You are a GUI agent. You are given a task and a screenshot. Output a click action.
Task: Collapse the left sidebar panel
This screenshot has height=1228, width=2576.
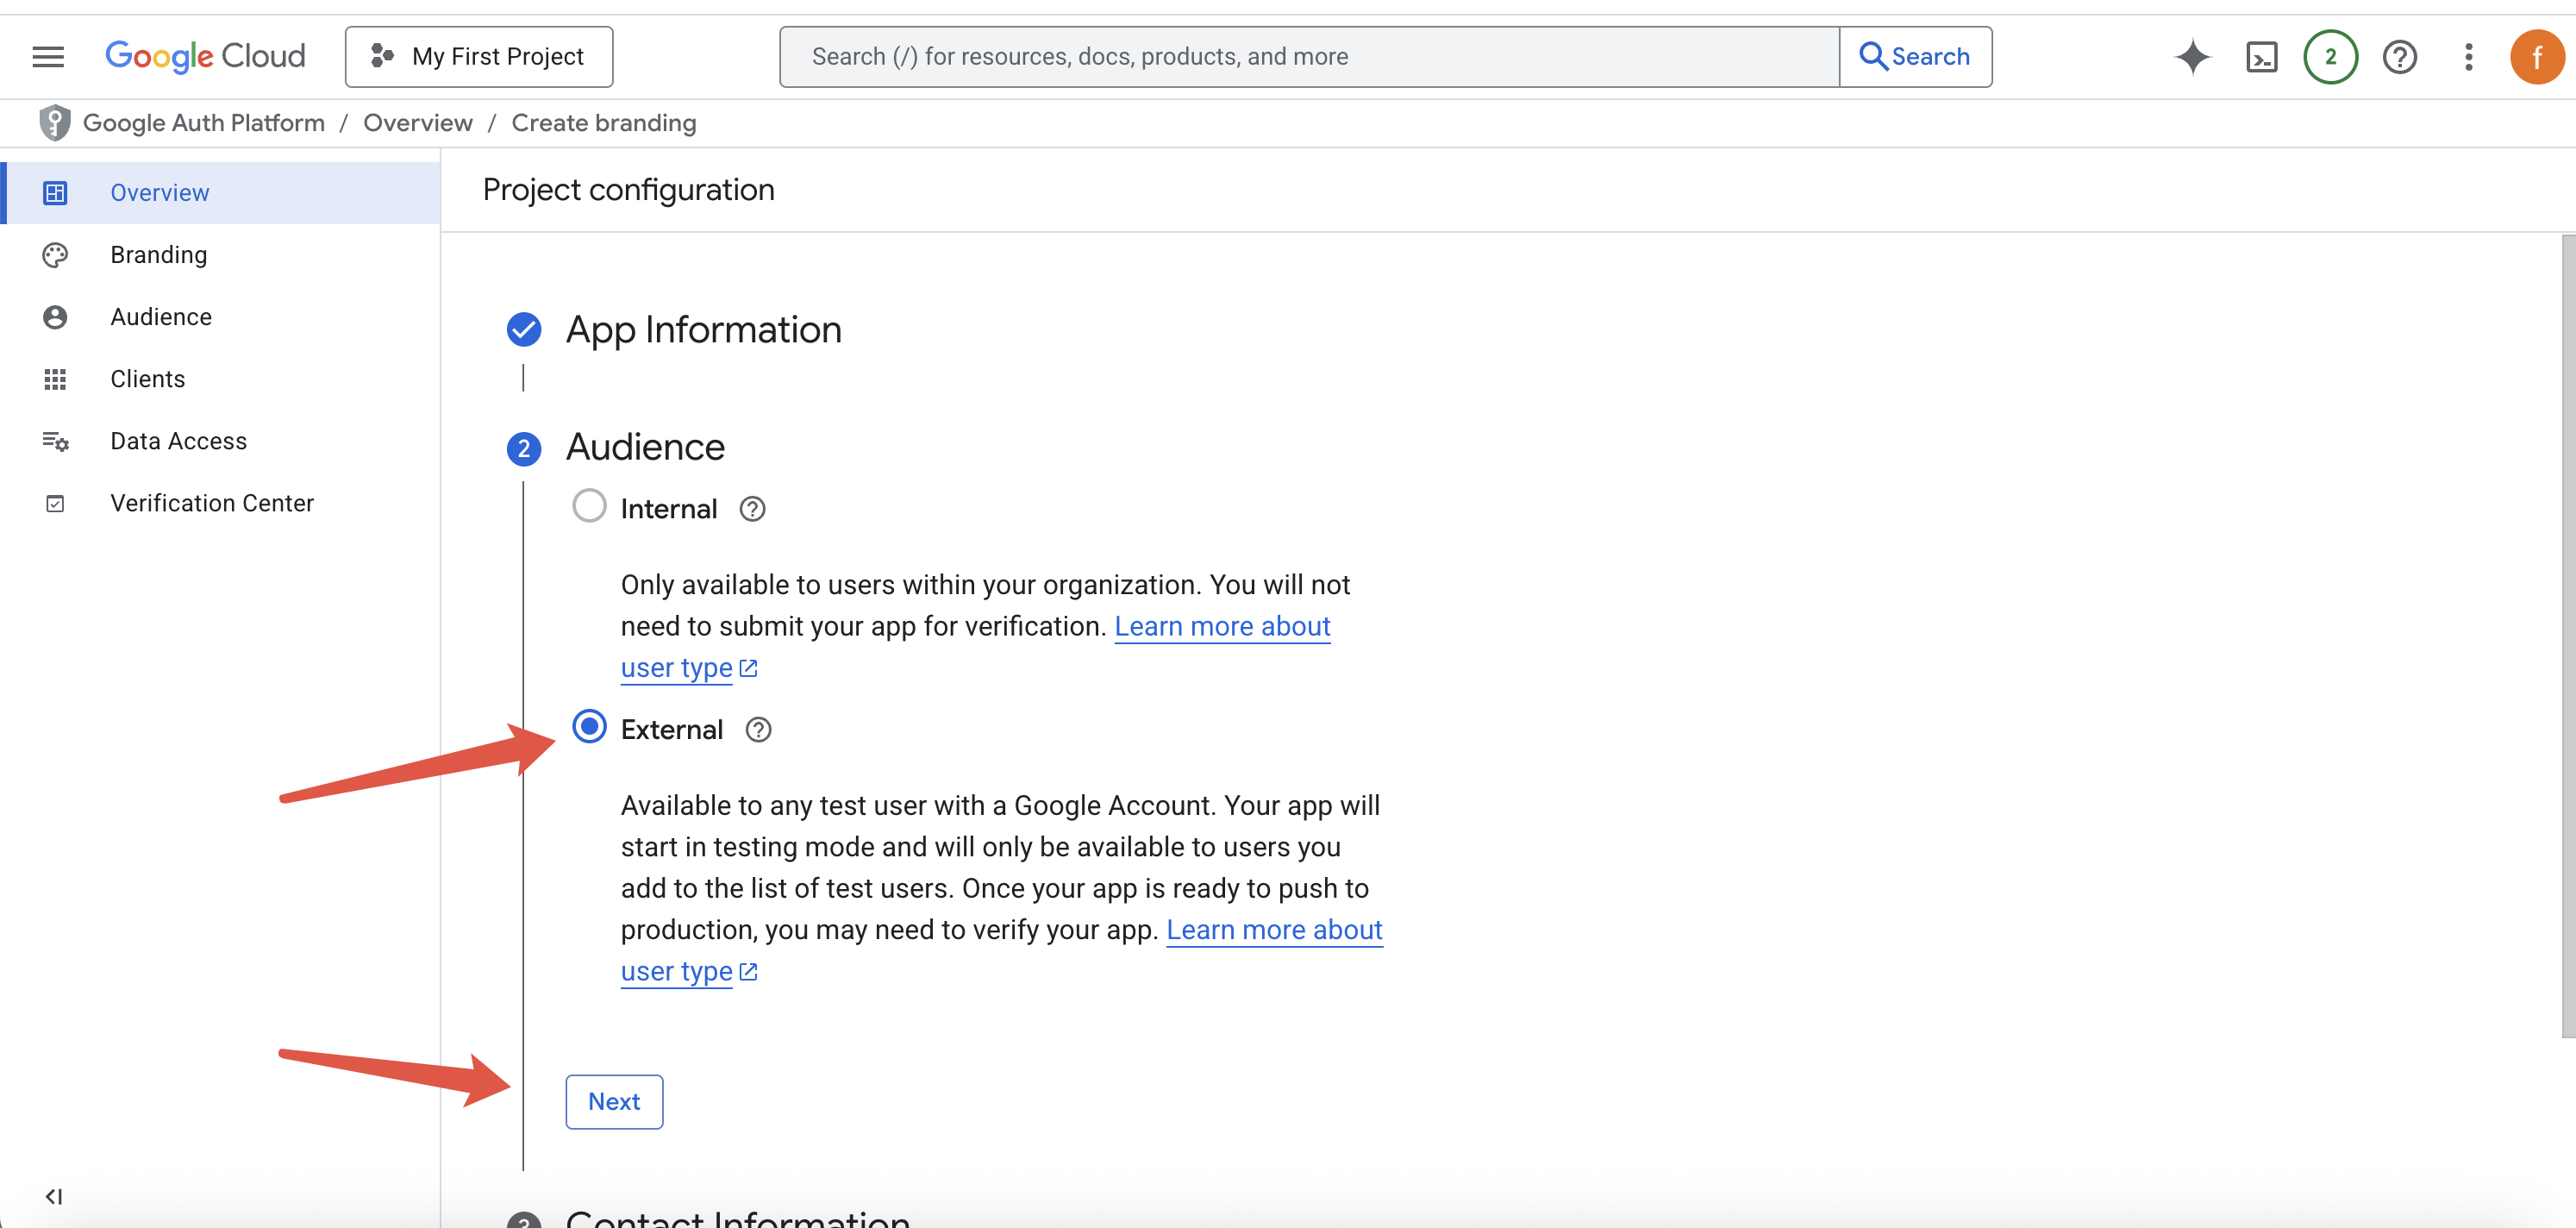pyautogui.click(x=54, y=1196)
